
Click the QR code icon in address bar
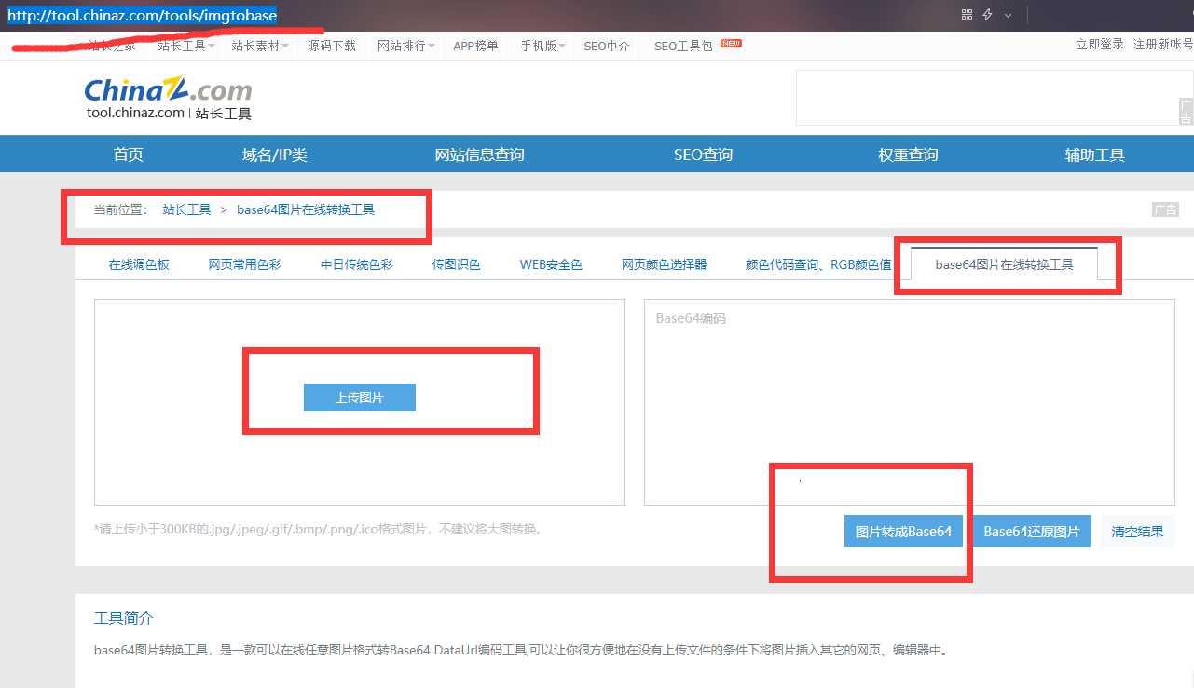point(968,15)
